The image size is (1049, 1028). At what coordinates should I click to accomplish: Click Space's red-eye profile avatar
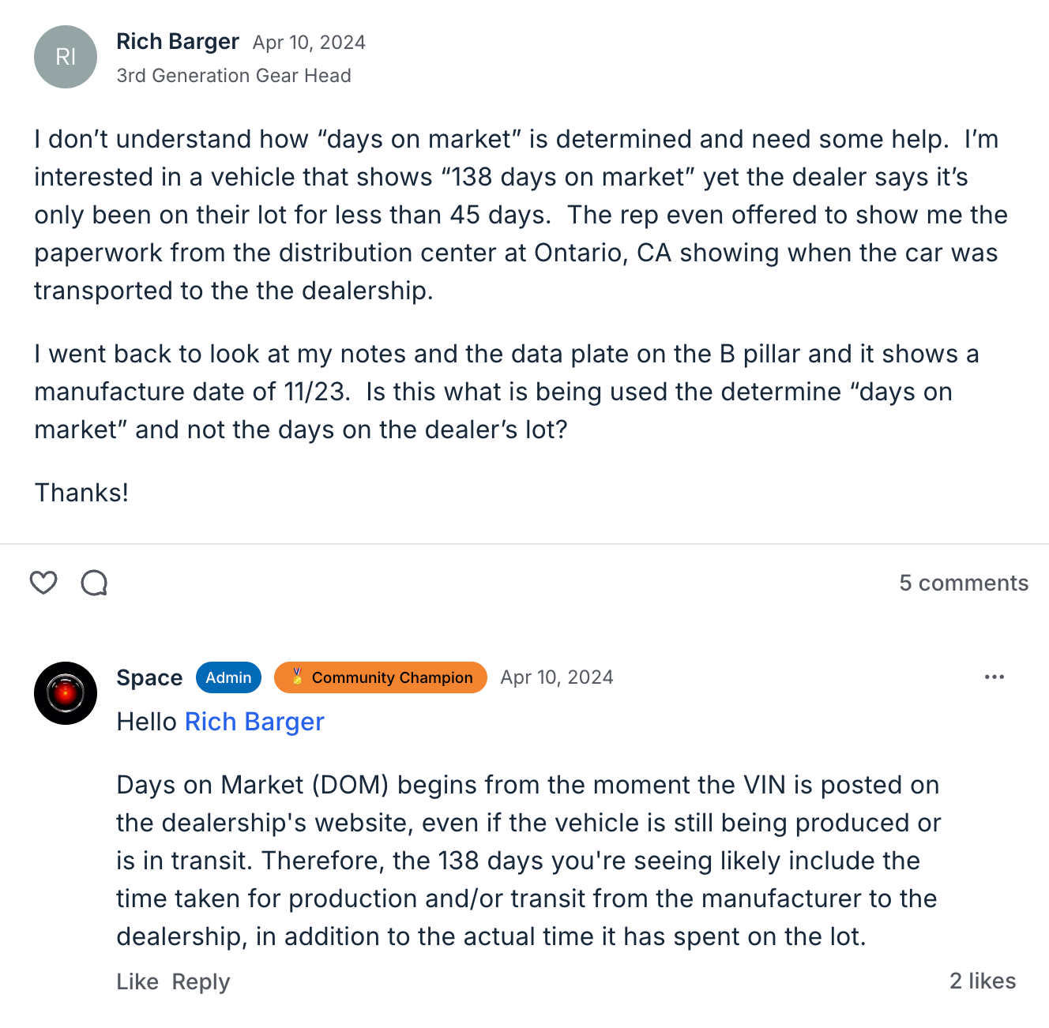tap(66, 693)
